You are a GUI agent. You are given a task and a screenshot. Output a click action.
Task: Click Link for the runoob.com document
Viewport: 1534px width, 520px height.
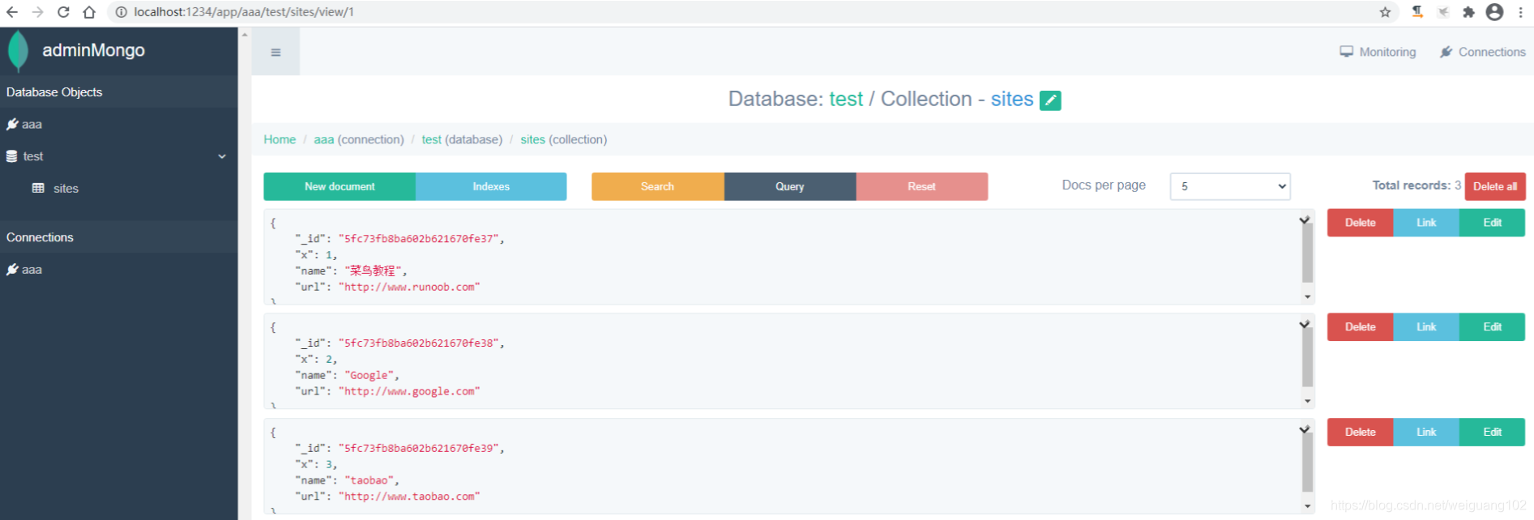pos(1426,223)
